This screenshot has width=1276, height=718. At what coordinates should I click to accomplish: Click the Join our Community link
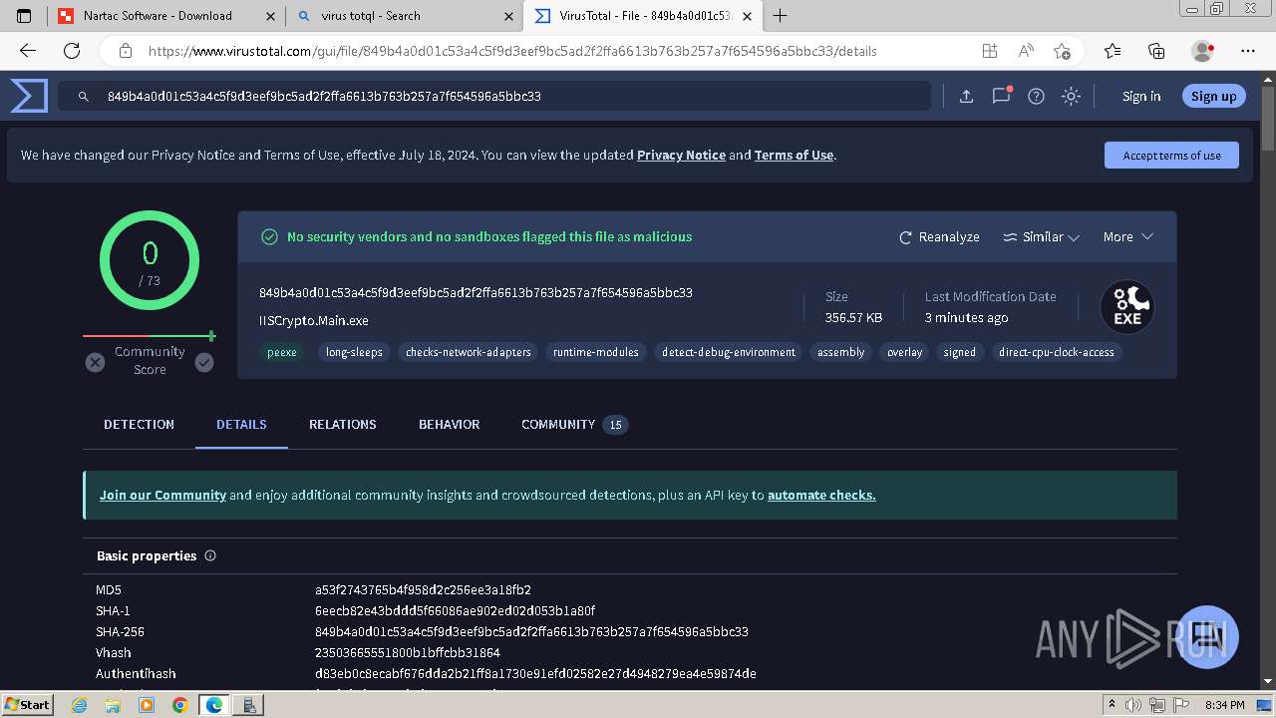point(162,496)
